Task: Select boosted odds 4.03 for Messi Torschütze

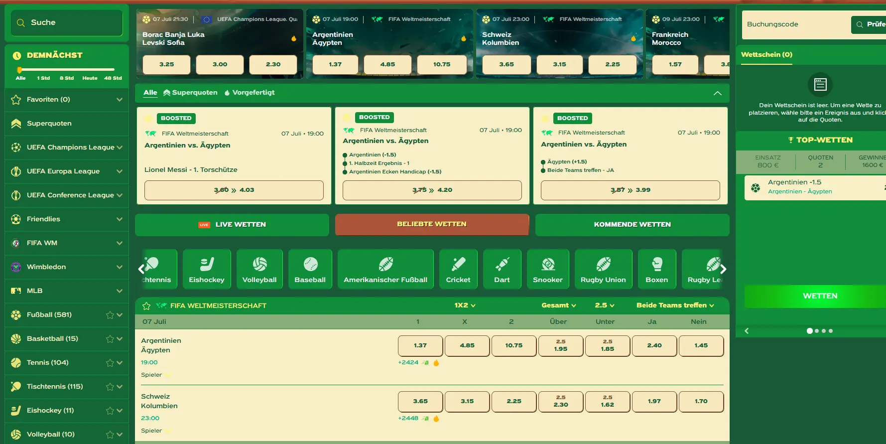Action: click(x=234, y=190)
